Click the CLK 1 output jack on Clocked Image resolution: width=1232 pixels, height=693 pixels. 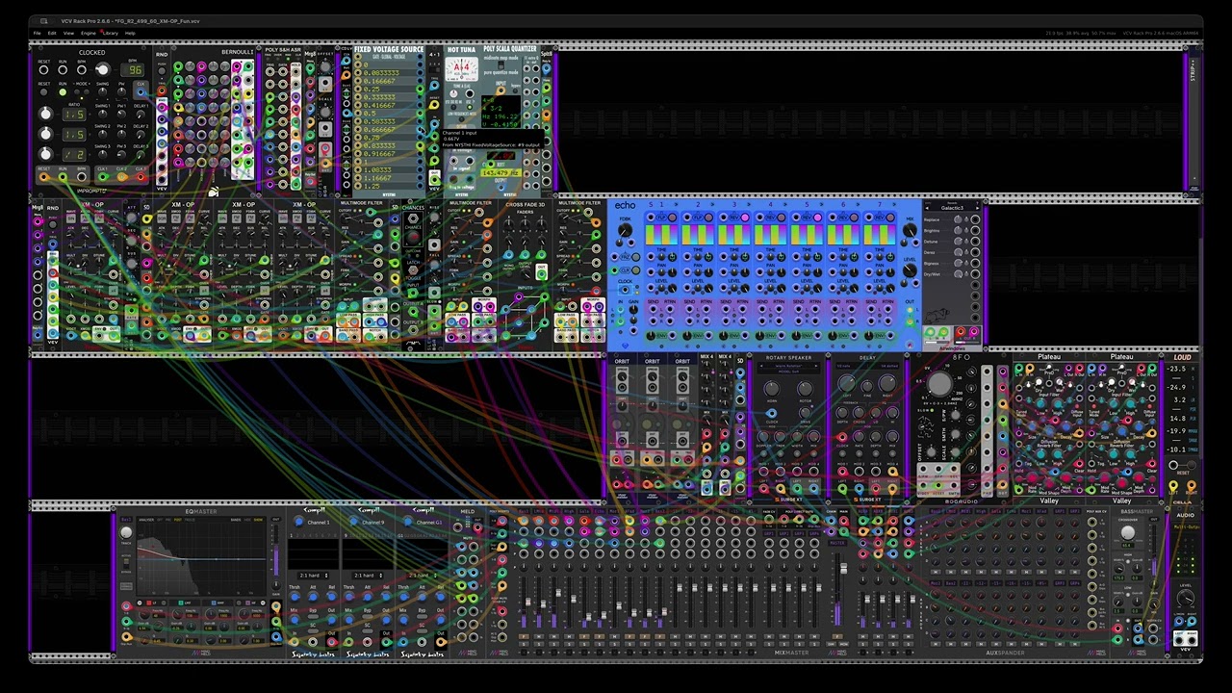tap(103, 177)
